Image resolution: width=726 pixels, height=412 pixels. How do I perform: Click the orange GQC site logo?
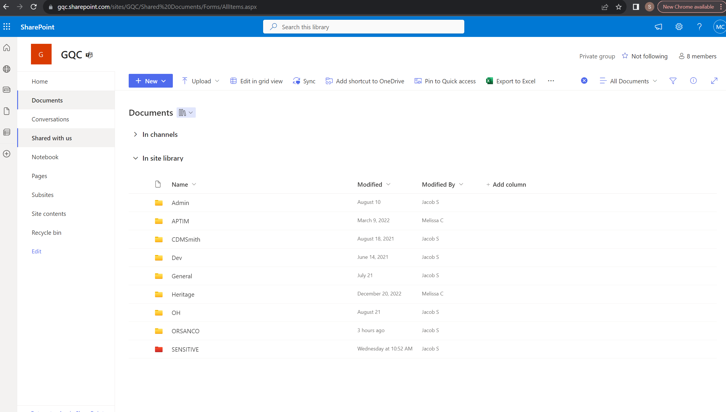tap(41, 54)
